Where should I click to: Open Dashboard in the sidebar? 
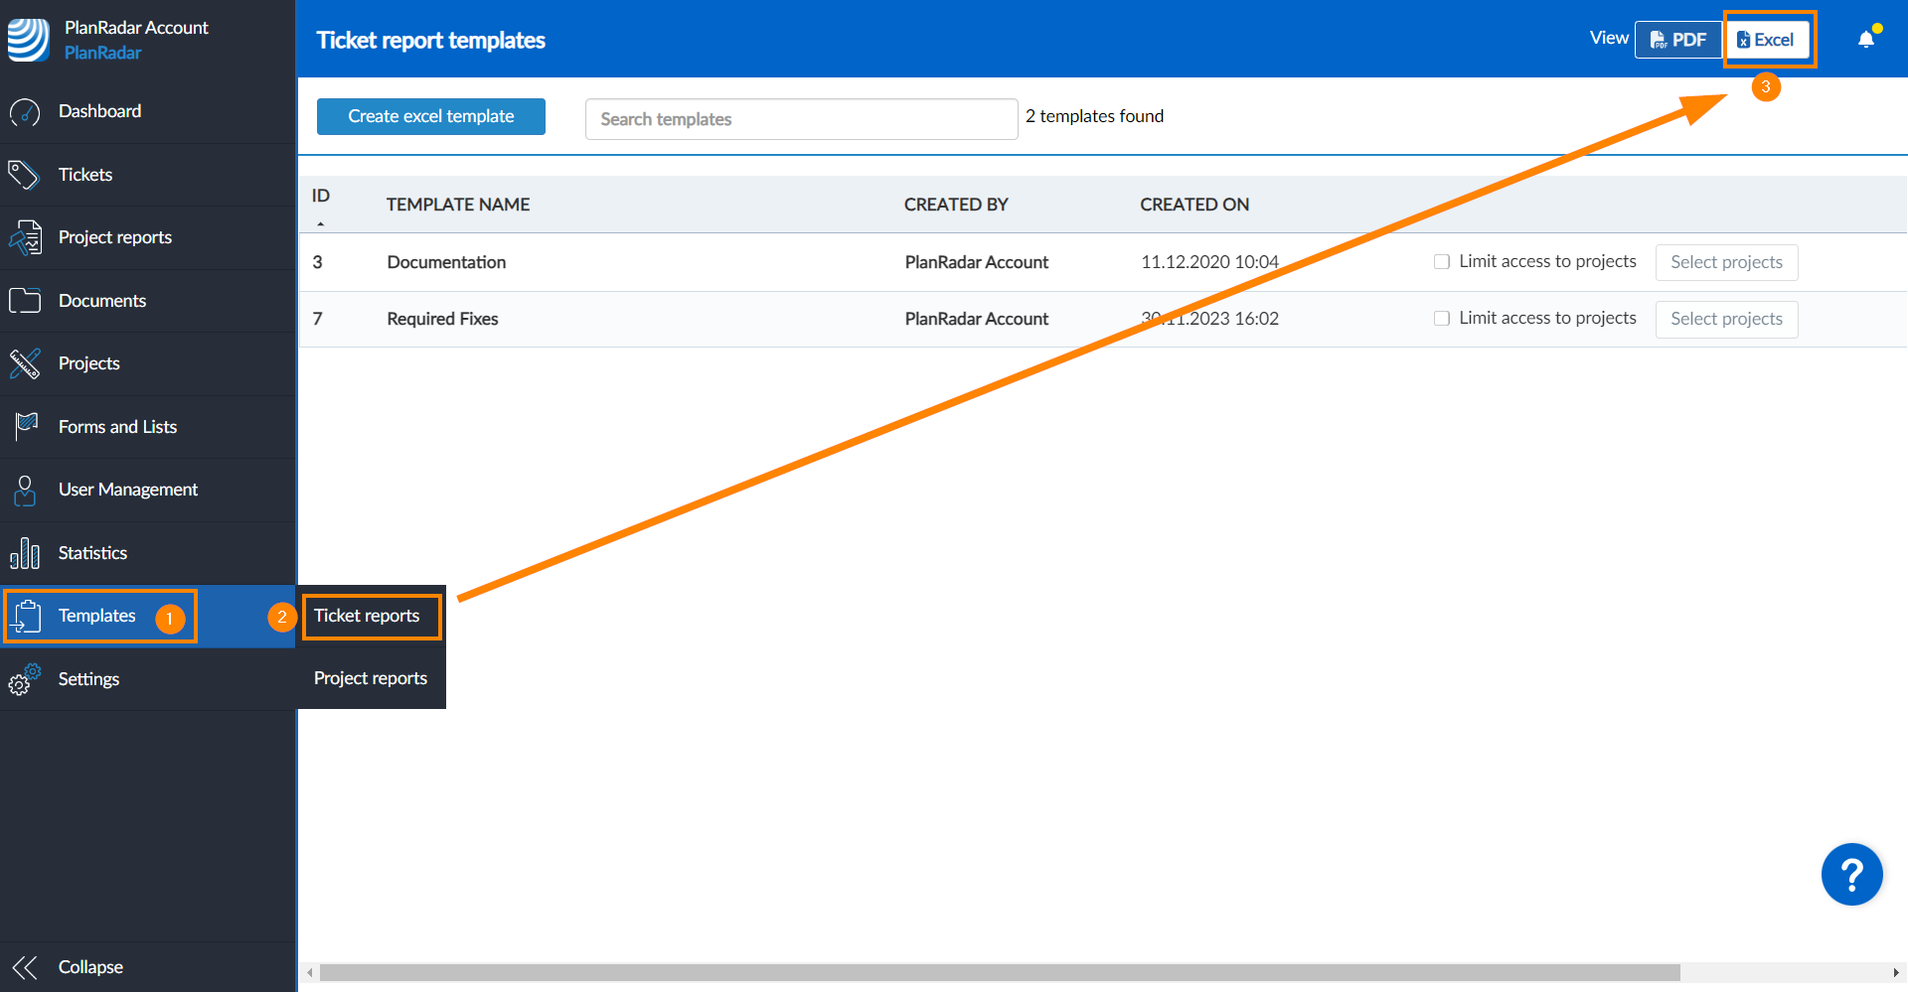99,111
